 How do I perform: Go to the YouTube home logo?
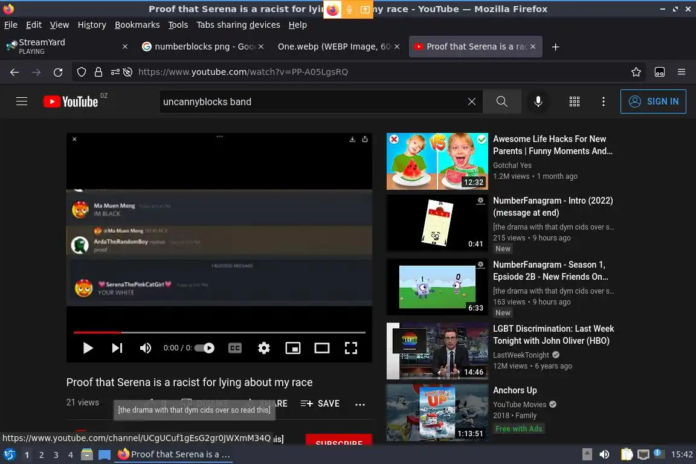click(x=71, y=101)
